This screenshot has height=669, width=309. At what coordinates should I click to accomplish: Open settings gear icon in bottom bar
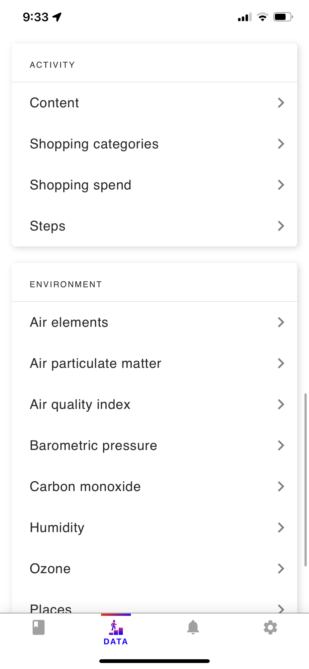coord(270,628)
